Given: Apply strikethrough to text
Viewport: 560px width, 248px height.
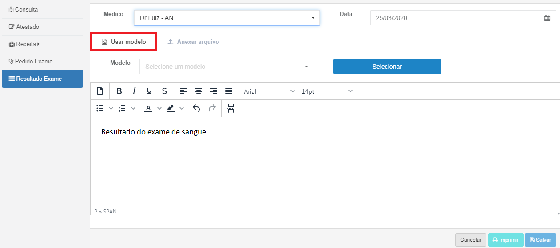Looking at the screenshot, I should tap(164, 91).
